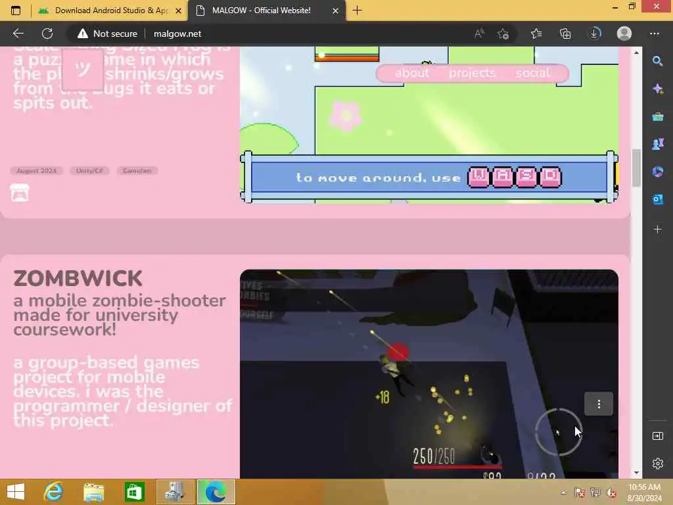Open the Downloads icon
Image resolution: width=673 pixels, height=505 pixels.
[594, 34]
